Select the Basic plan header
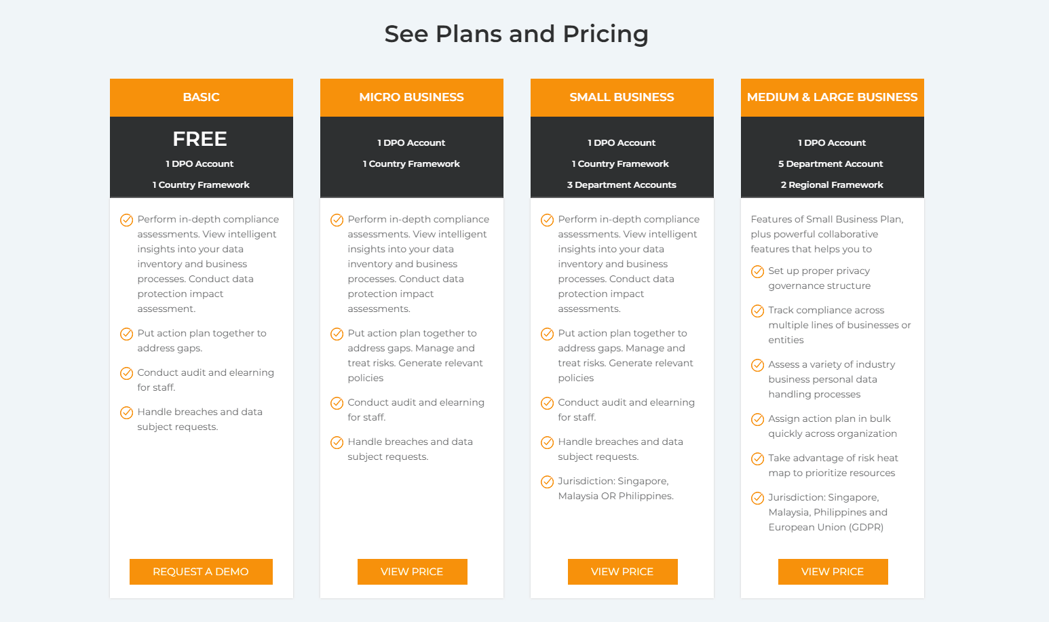The height and width of the screenshot is (622, 1049). point(202,98)
